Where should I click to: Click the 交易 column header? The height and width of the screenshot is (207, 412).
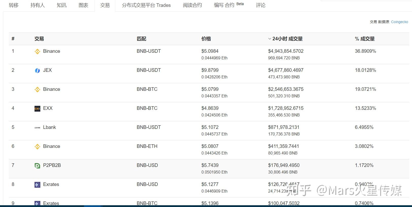click(39, 39)
